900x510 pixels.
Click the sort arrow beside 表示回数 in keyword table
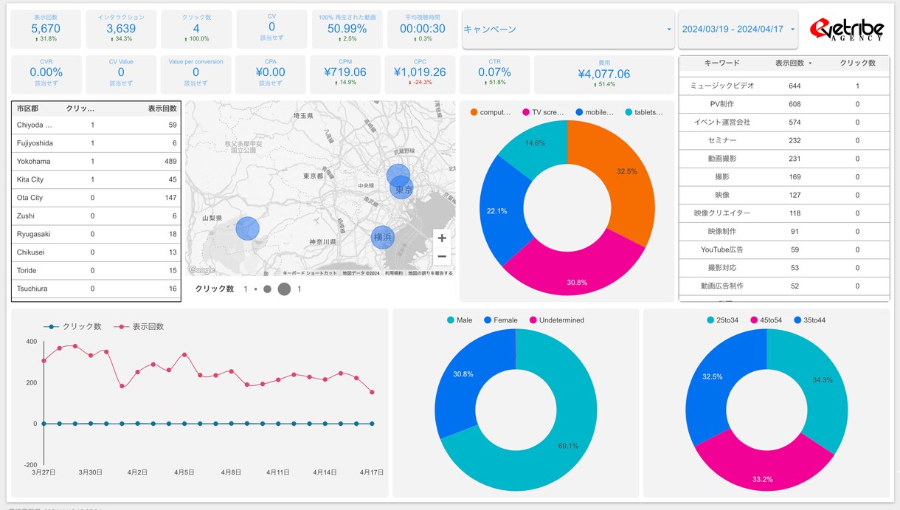[x=810, y=63]
